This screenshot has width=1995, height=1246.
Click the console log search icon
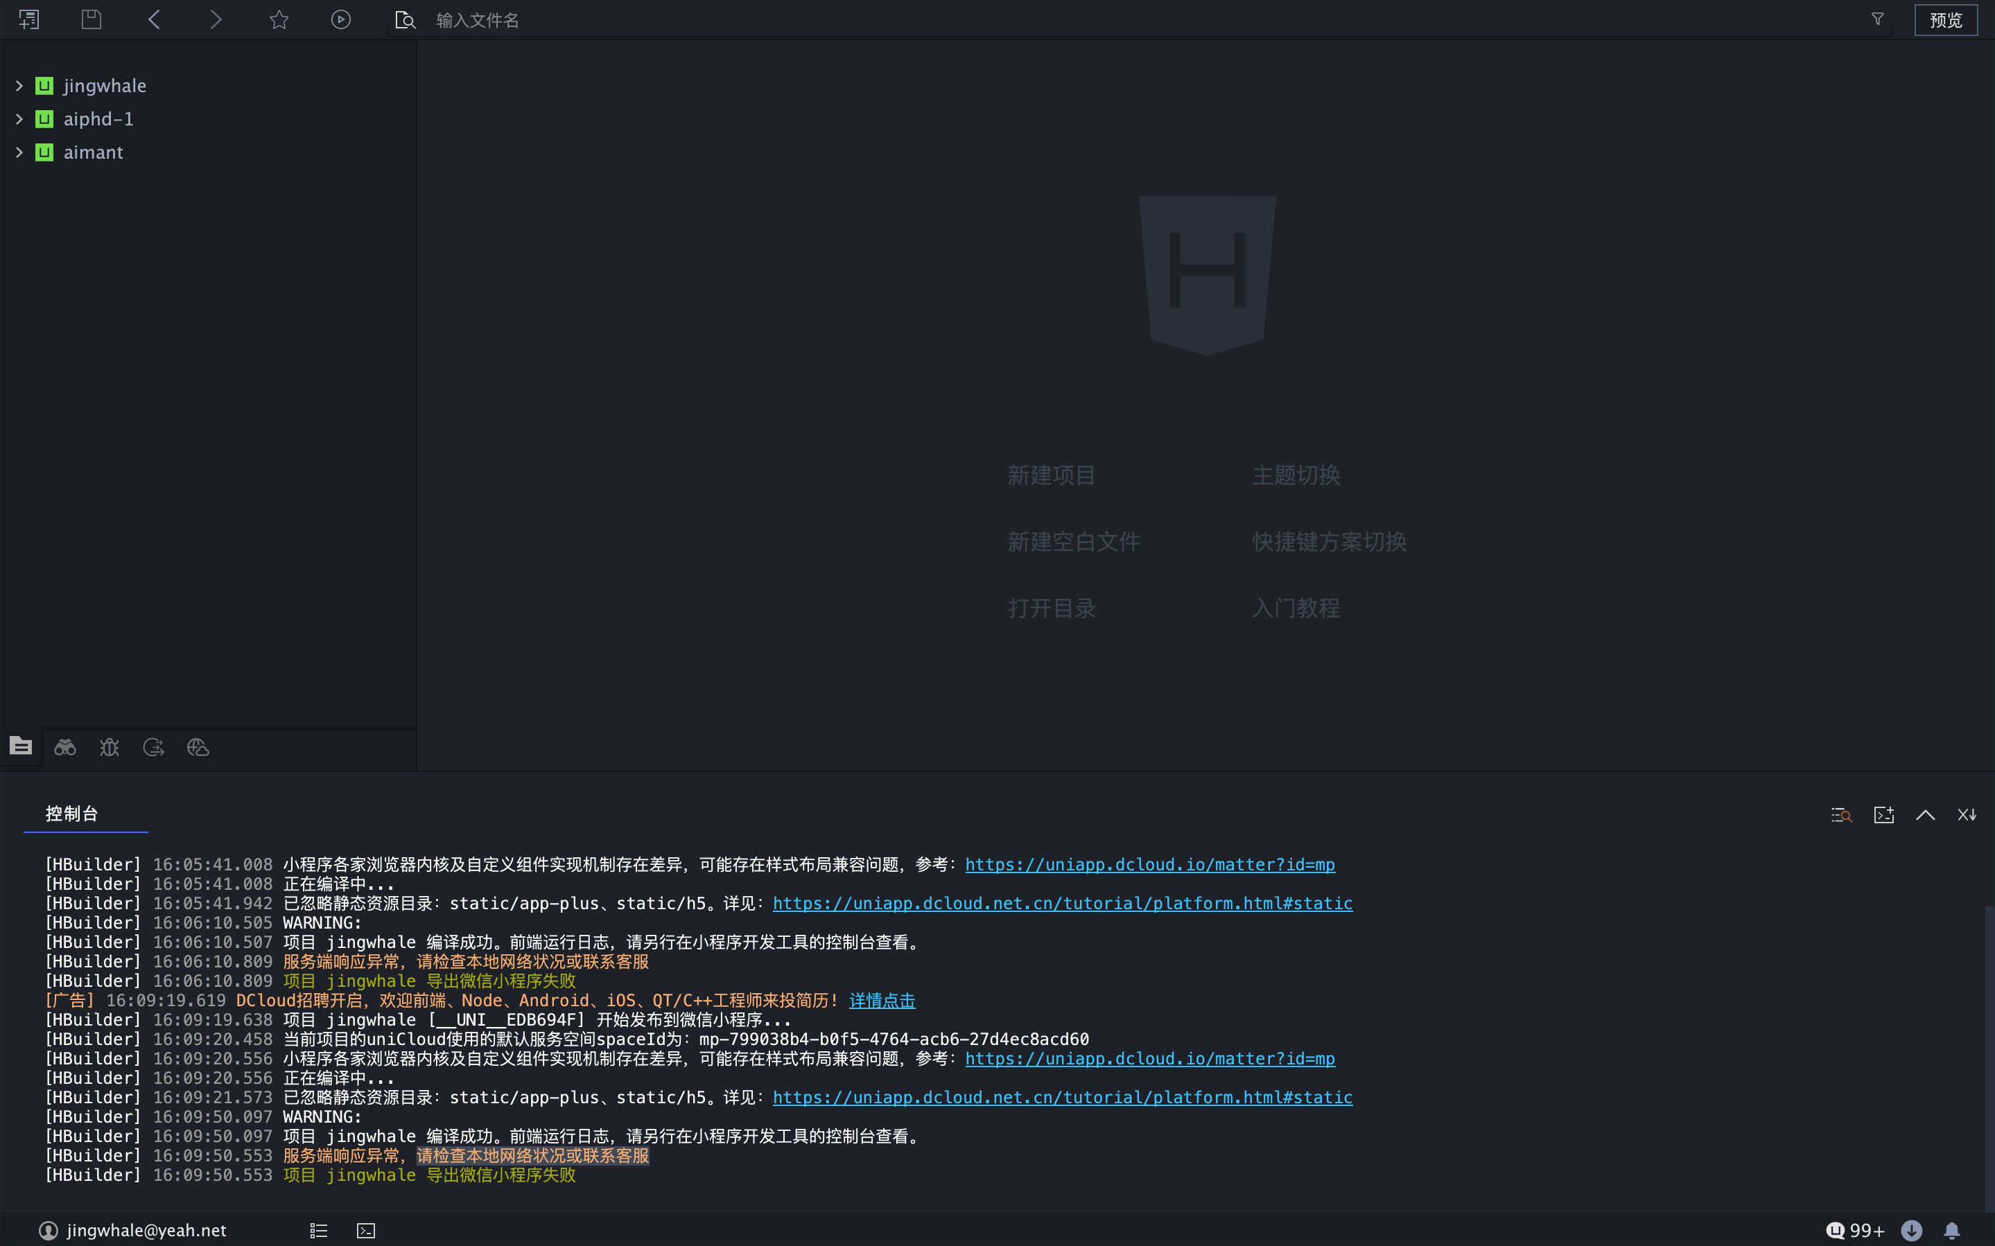coord(1841,815)
